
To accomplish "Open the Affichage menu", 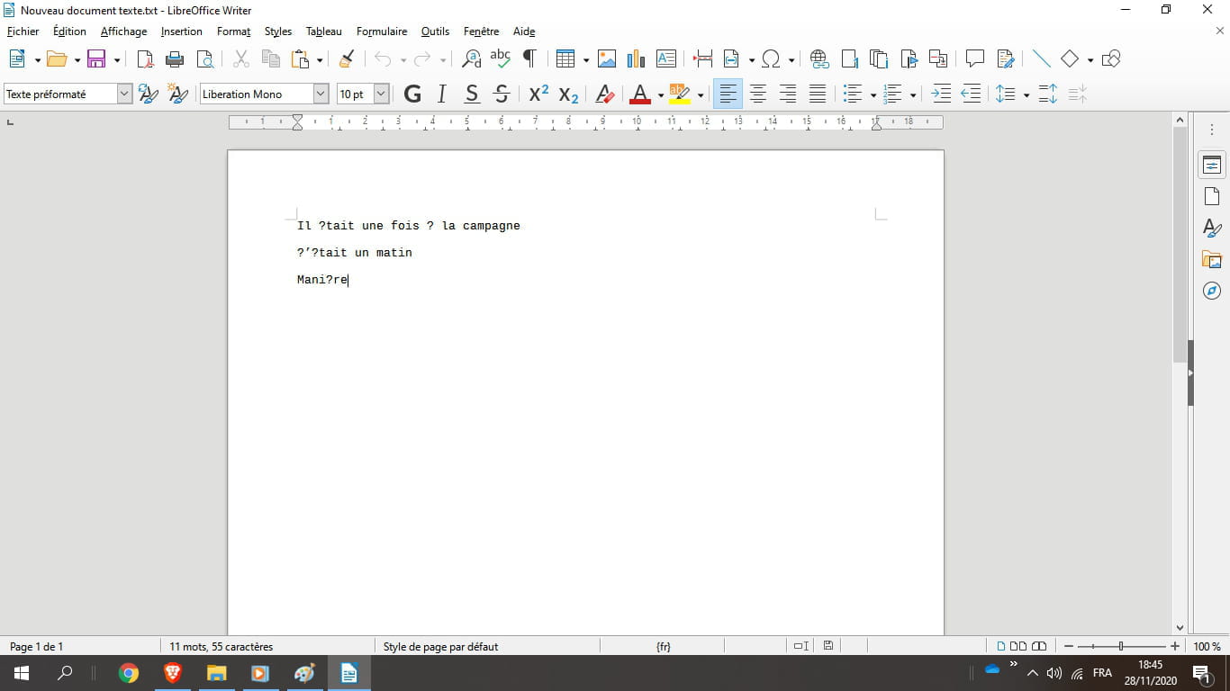I will (123, 31).
